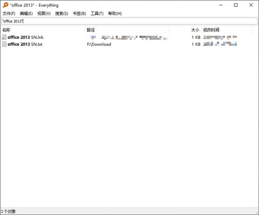The width and height of the screenshot is (259, 215).
Task: Select the file office 2013 SN.lnk
Action: pyautogui.click(x=25, y=37)
